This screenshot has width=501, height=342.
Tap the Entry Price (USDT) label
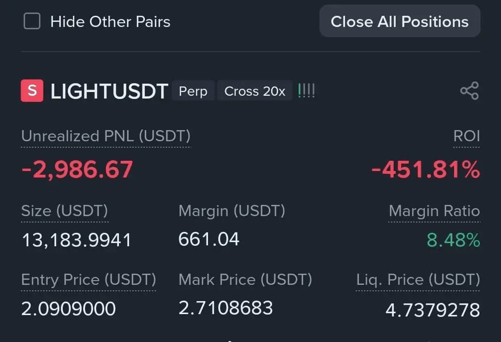(x=89, y=280)
